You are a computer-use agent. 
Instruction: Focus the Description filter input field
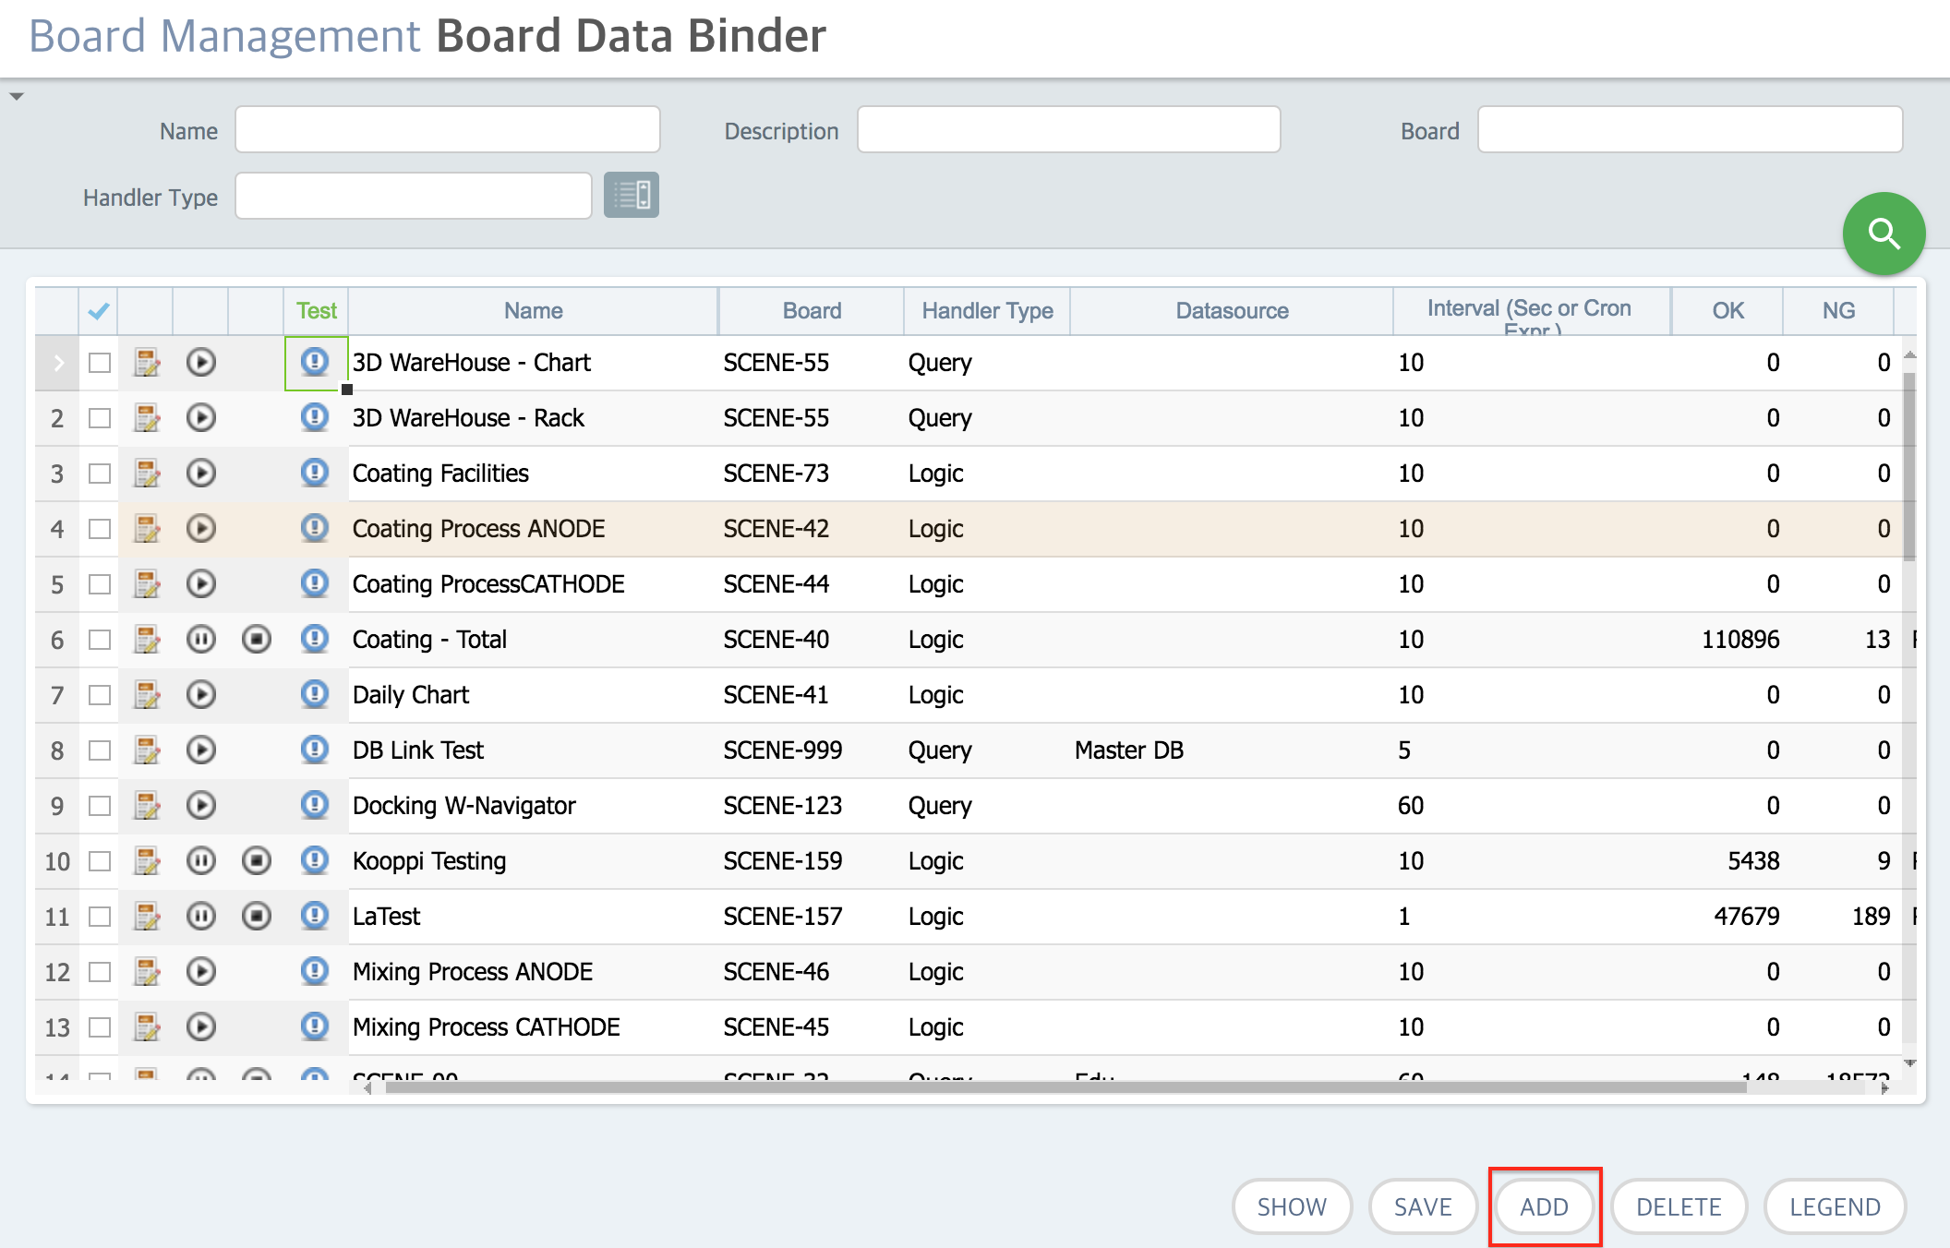click(1069, 129)
